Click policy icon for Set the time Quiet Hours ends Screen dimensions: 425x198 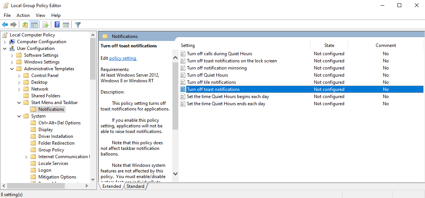click(183, 103)
